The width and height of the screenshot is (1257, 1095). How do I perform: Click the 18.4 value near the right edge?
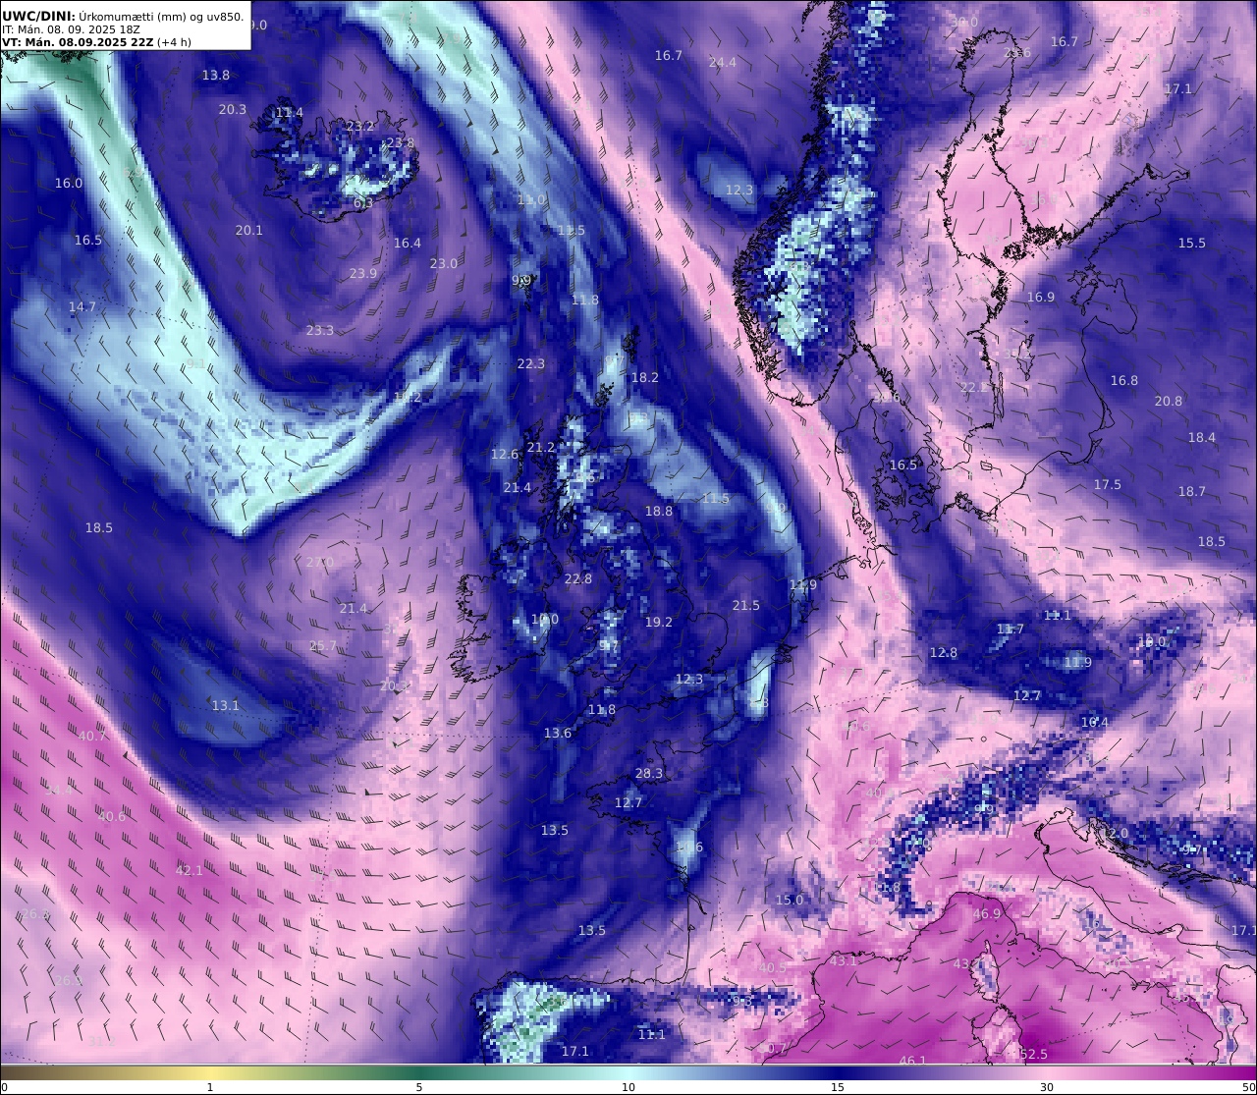point(1202,438)
